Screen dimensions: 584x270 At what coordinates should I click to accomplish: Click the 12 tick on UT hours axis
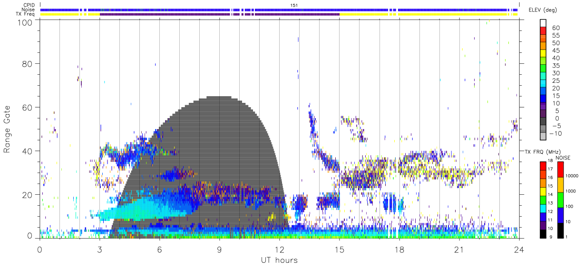280,250
